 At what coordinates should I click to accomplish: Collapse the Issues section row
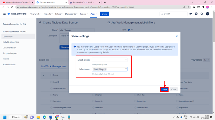(43, 75)
